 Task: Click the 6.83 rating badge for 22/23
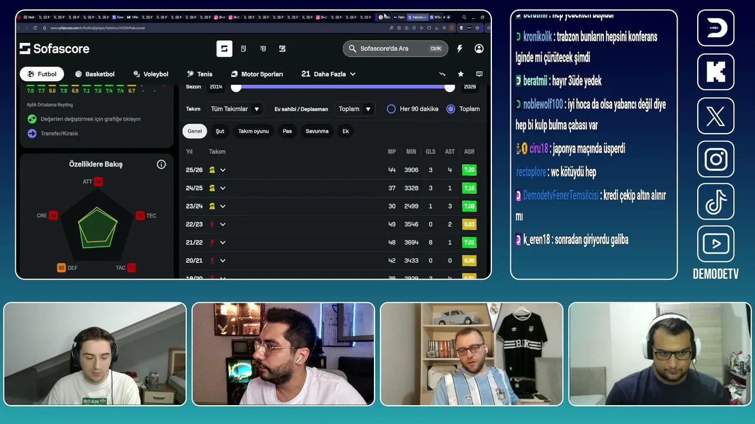click(x=469, y=224)
